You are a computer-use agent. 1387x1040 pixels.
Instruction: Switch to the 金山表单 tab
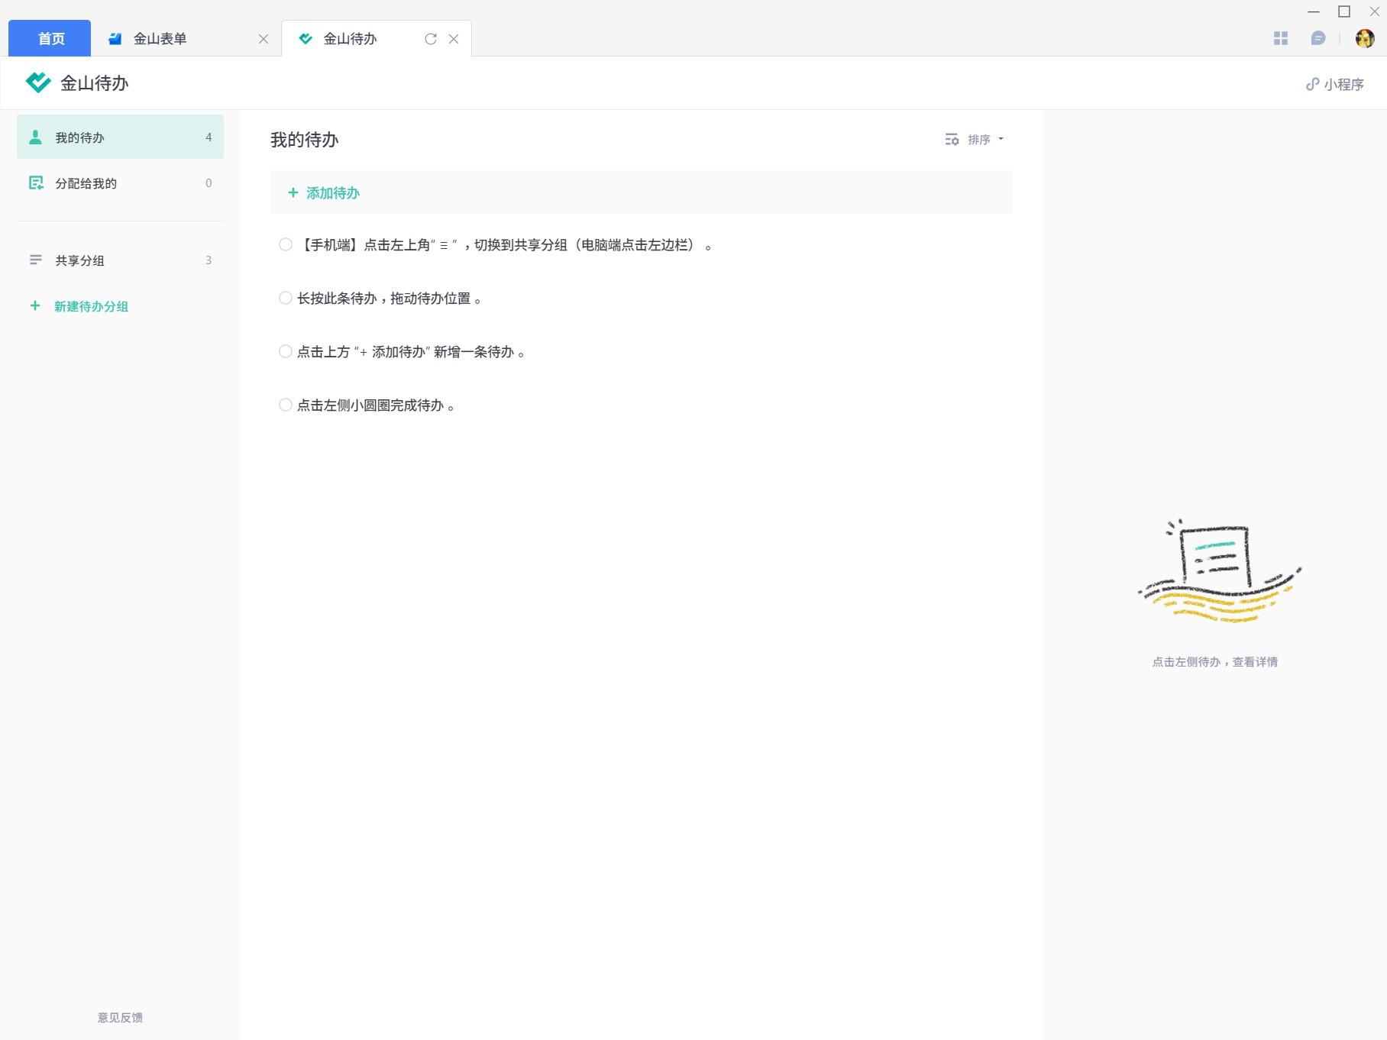click(160, 37)
